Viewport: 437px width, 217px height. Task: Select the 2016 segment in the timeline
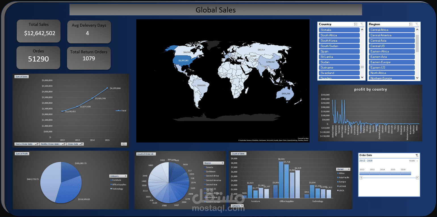coord(406,173)
